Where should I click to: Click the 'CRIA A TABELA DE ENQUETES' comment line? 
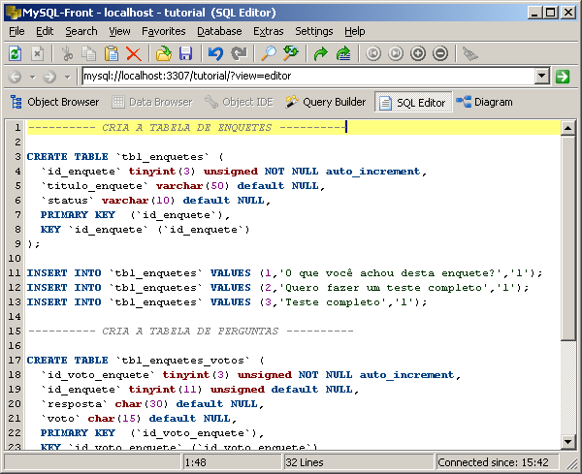click(x=187, y=128)
